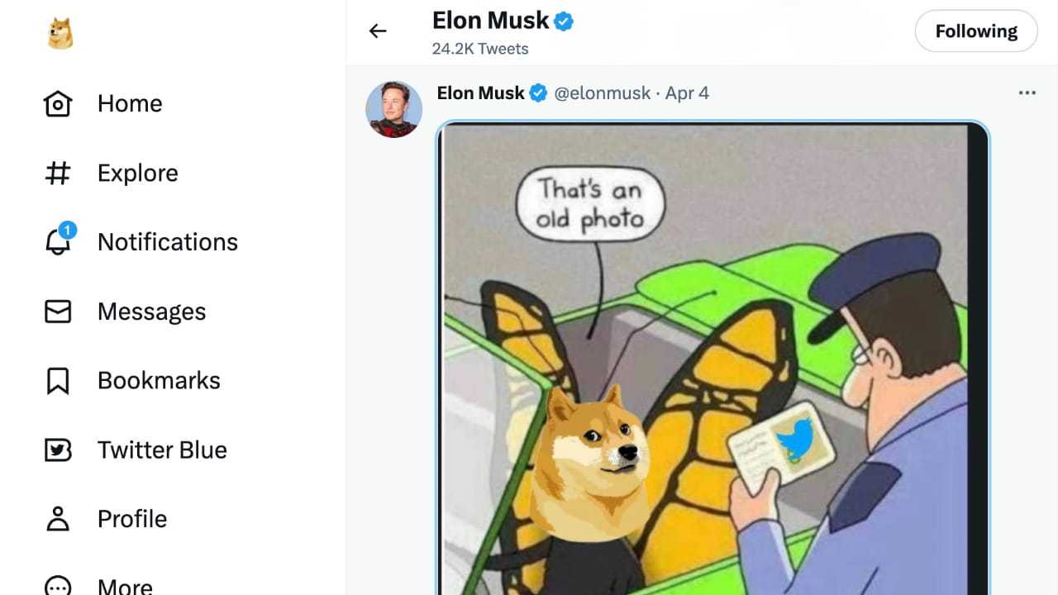Select the Twitter Blue bird icon
The height and width of the screenshot is (595, 1058).
coord(58,450)
